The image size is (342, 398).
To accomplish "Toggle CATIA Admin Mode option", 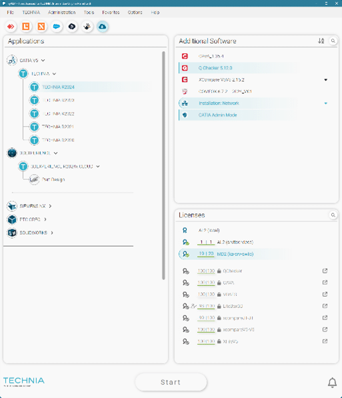I will click(239, 115).
